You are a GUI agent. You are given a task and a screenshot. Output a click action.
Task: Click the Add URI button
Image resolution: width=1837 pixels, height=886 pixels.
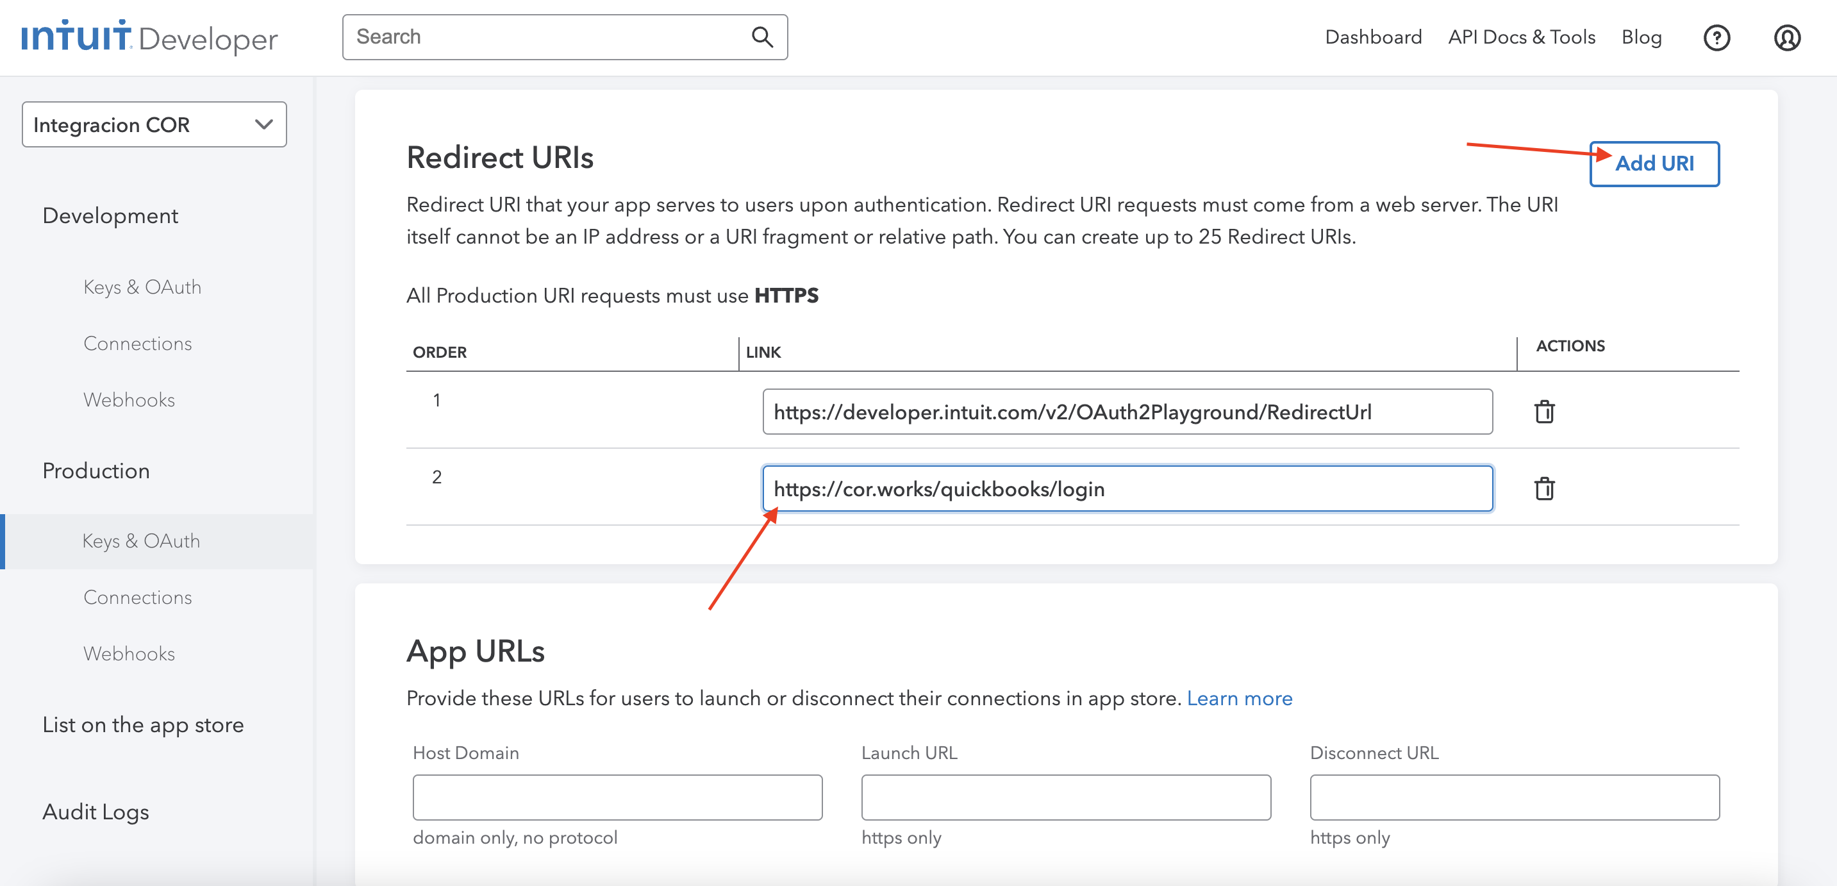pos(1654,164)
